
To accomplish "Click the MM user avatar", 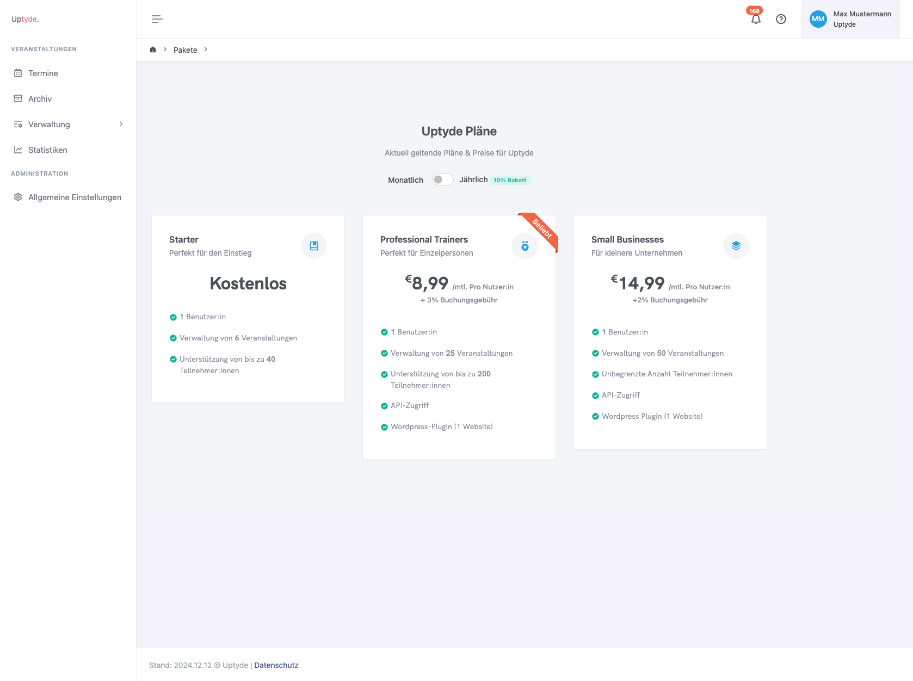I will pyautogui.click(x=818, y=19).
